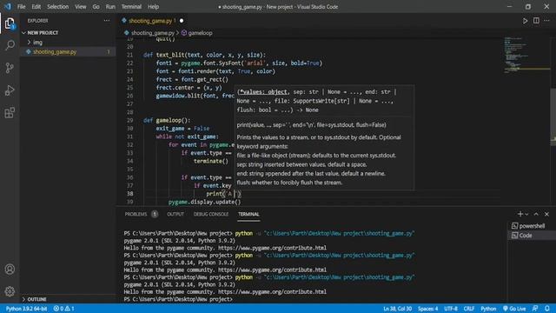Screen dimensions: 556x313
Task: Click the unsaved dot on shooting_game.py tab
Action: click(x=182, y=21)
